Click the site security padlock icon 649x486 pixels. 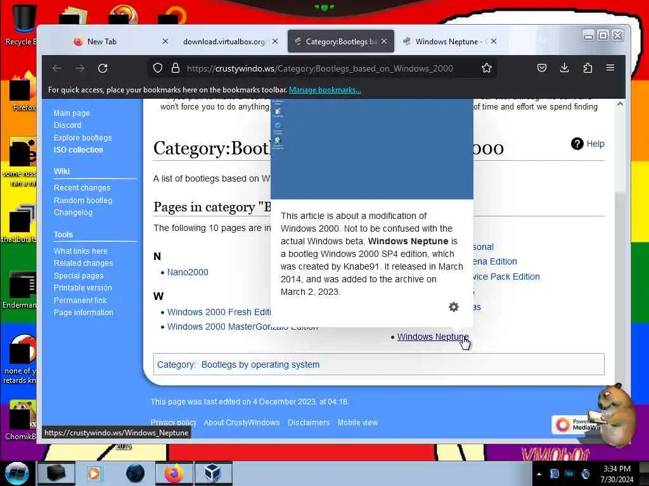tap(176, 68)
